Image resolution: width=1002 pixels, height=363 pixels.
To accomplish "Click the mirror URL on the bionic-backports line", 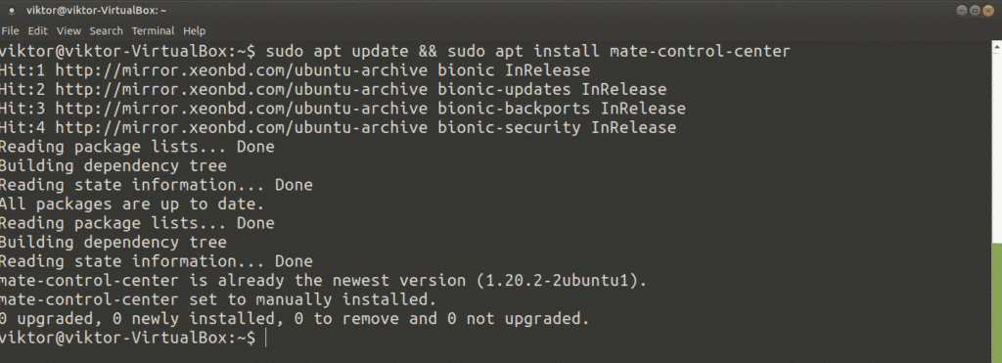I will (x=241, y=108).
